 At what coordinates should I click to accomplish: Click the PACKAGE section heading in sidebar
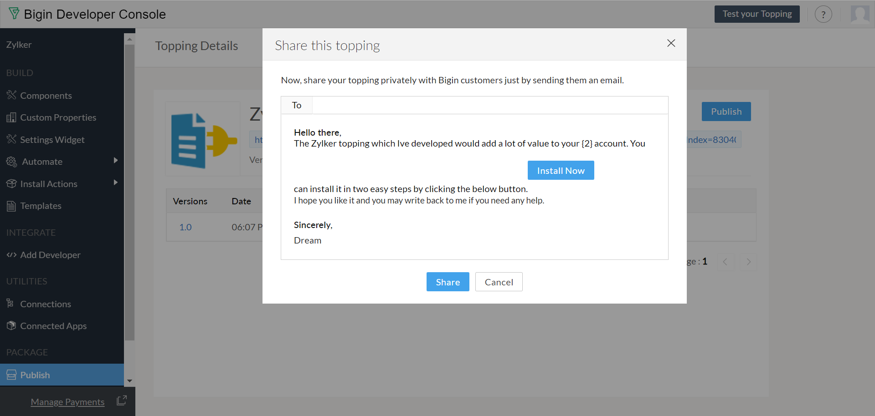coord(27,352)
